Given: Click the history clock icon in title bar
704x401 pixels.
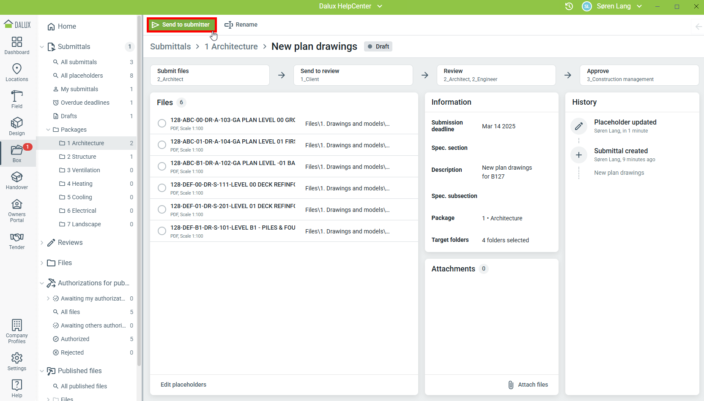Looking at the screenshot, I should pos(569,6).
